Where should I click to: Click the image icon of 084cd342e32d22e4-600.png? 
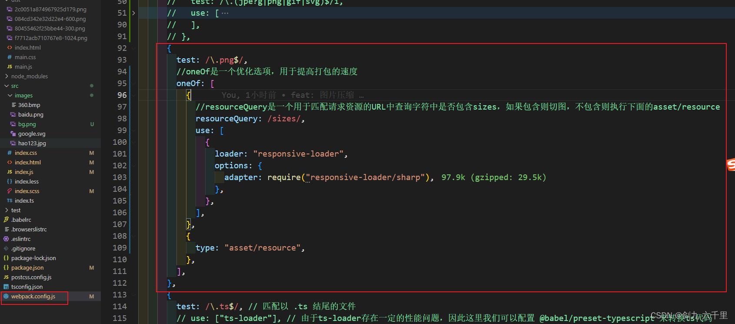pos(10,19)
